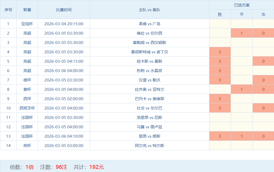Viewport: 274px width, 172px height.
Task: Open the 洛里昂 vs 尼斯 match entry
Action: 149,117
